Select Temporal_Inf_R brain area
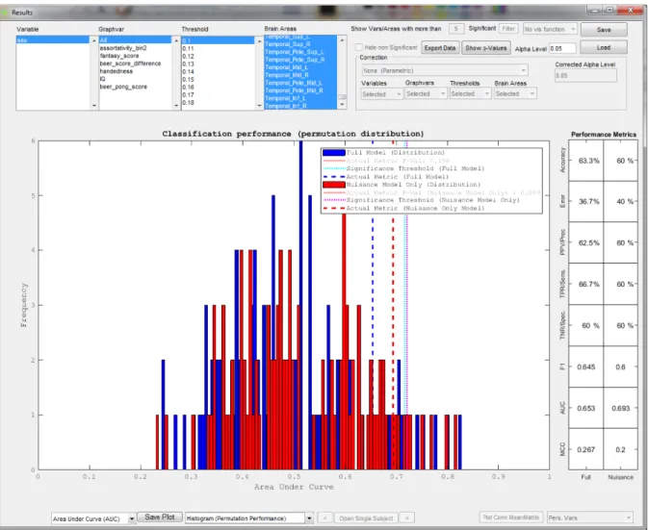The height and width of the screenshot is (530, 648). click(300, 106)
